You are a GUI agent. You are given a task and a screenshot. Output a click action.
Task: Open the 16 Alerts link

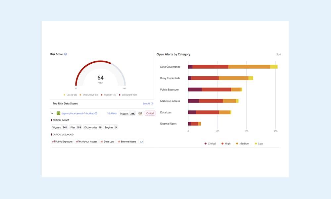click(111, 113)
